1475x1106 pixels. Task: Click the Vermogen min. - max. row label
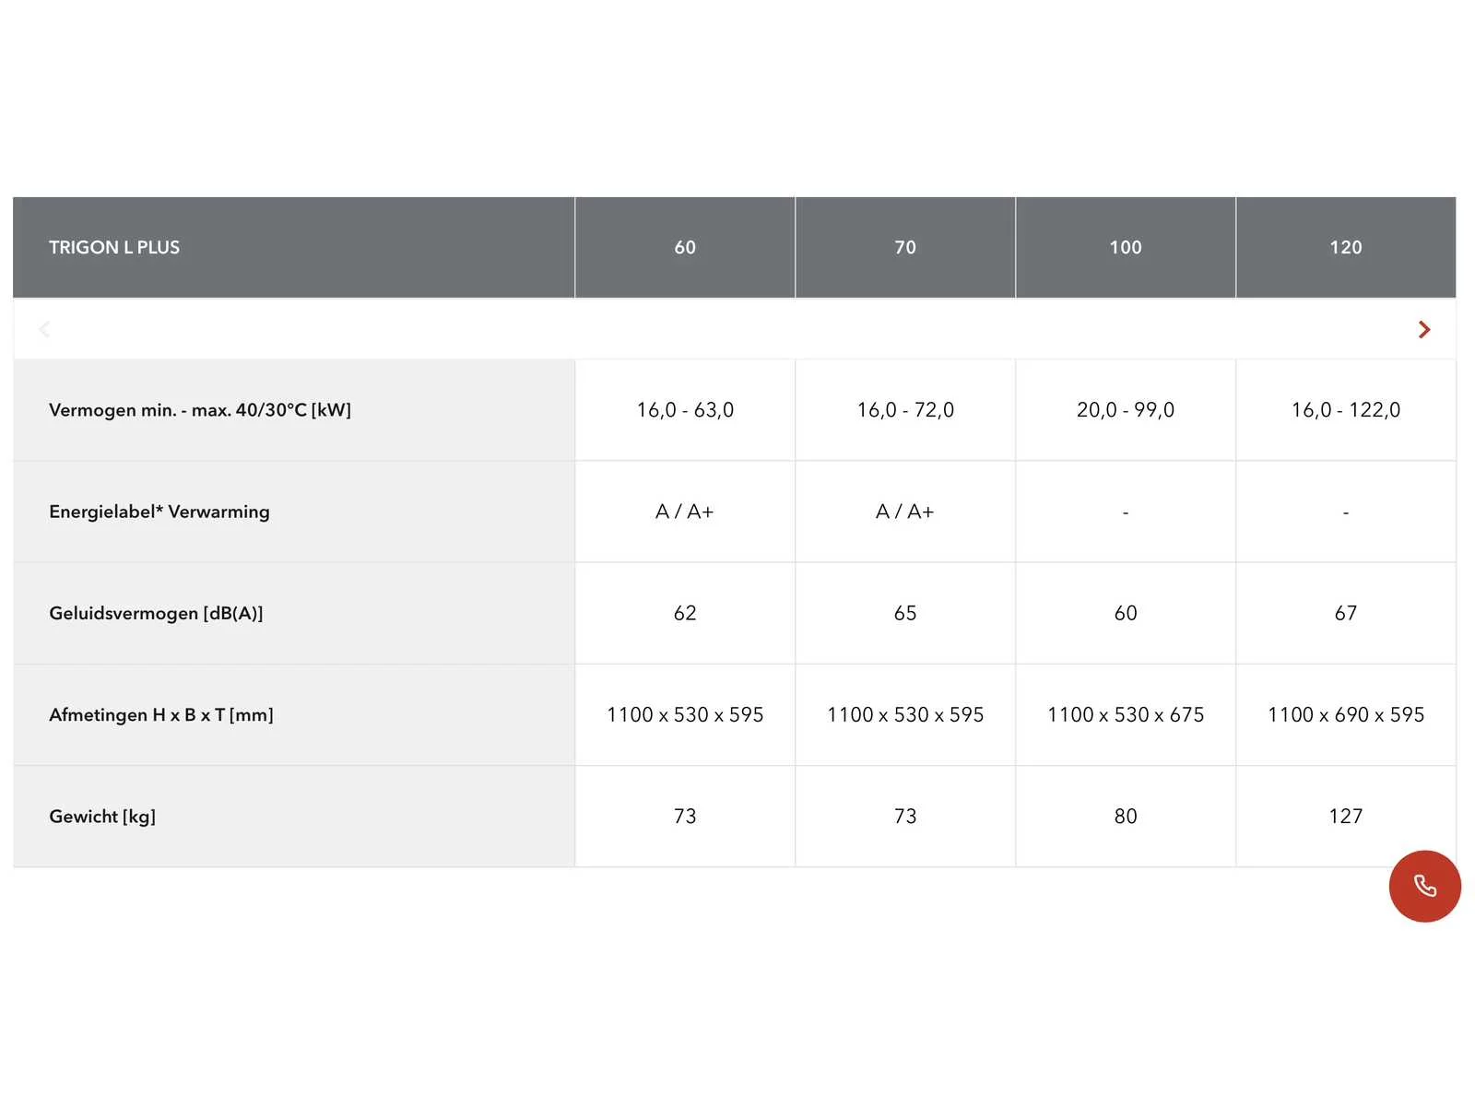[200, 410]
